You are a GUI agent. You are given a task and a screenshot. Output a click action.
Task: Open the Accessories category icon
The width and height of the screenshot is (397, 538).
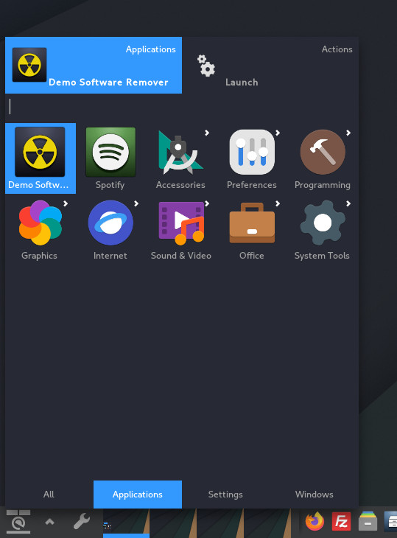click(180, 152)
